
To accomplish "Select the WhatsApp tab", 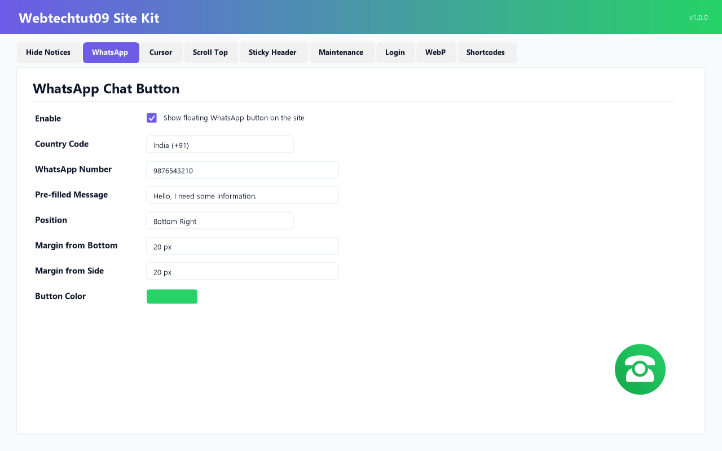I will pos(111,52).
